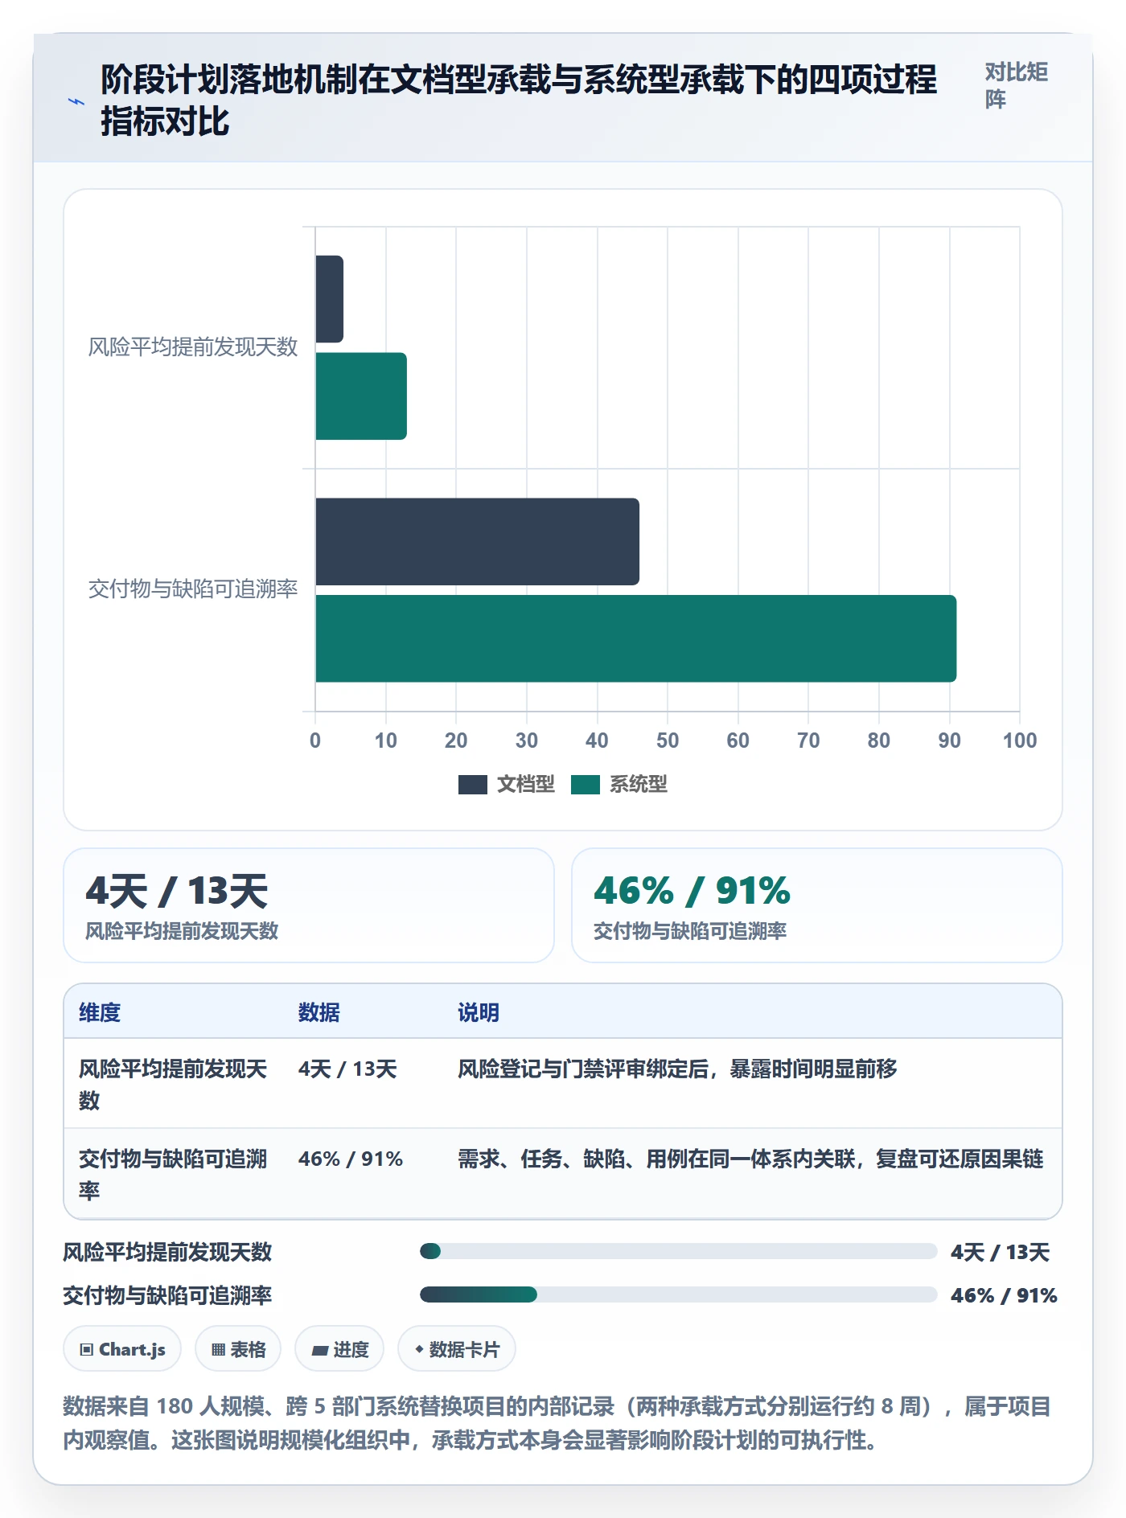Click the 表格 tag chip
This screenshot has height=1518, width=1126.
pyautogui.click(x=238, y=1349)
